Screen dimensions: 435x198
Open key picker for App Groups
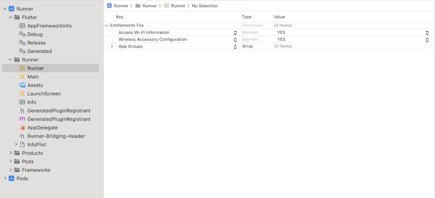point(235,46)
